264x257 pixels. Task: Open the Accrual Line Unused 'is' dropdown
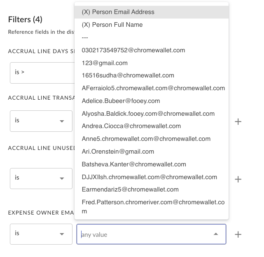point(41,178)
